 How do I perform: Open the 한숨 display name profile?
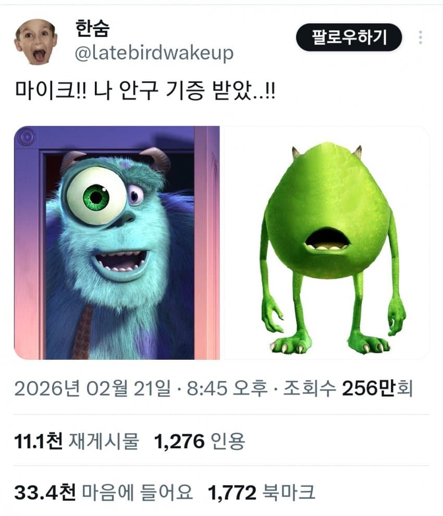pos(92,28)
